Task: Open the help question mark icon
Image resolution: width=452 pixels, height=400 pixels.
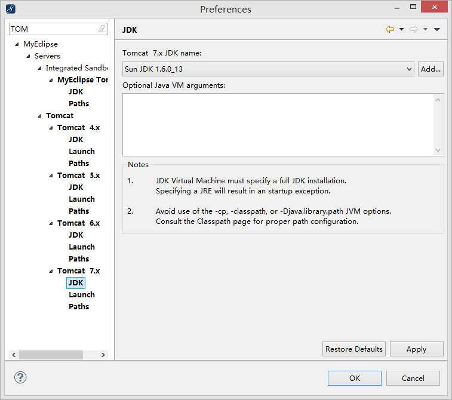Action: (x=20, y=377)
